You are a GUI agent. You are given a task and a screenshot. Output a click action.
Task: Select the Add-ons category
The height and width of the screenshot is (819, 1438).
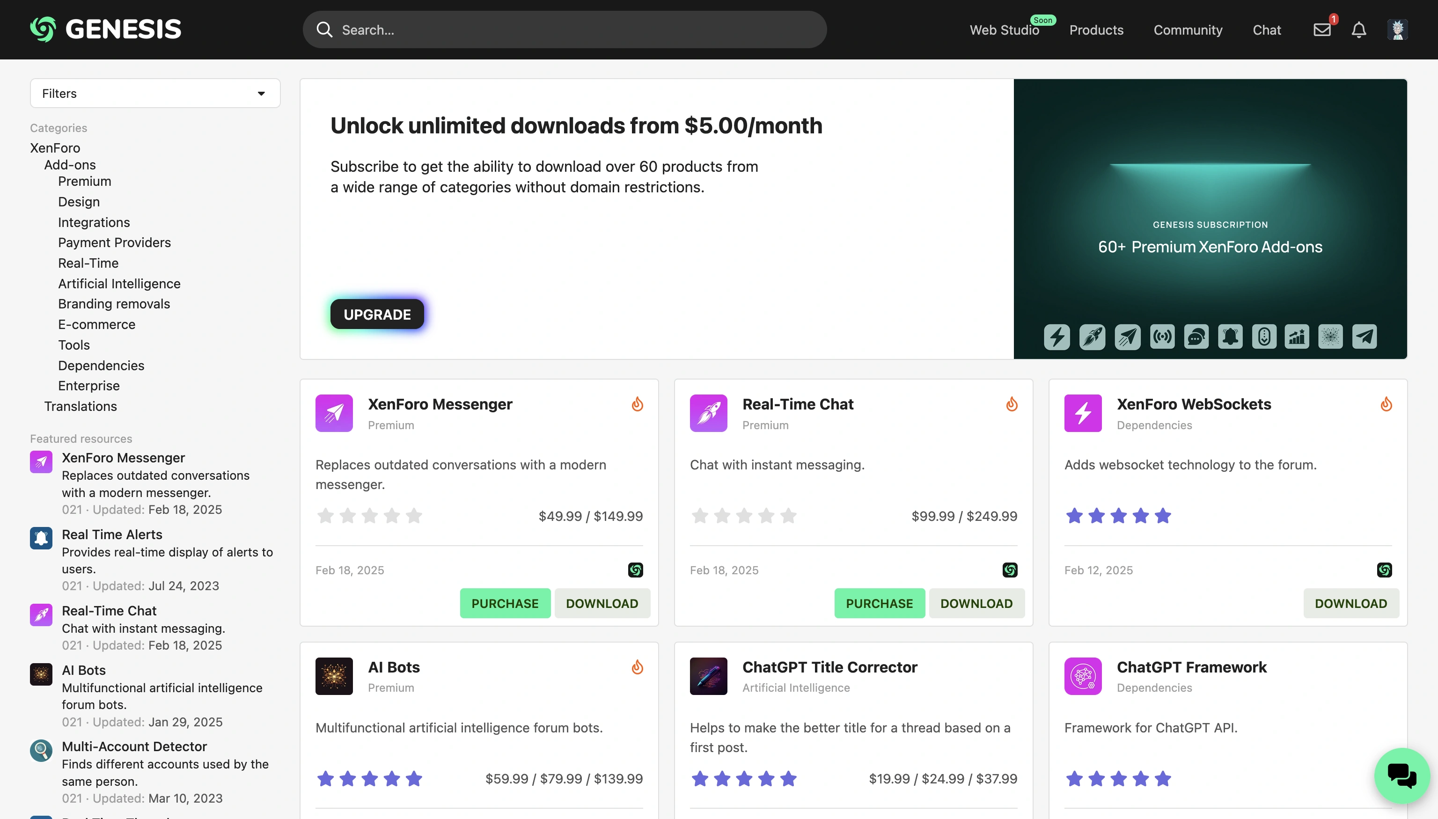[70, 165]
